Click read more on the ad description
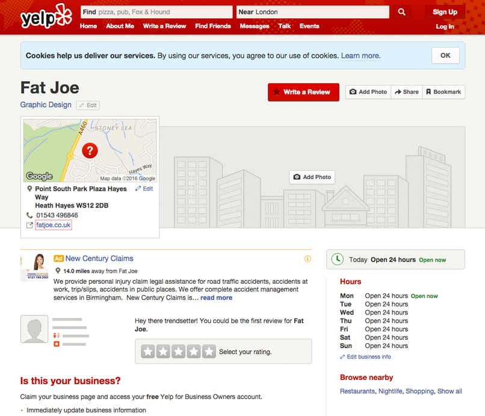Viewport: 485px width, 416px height. [x=216, y=298]
